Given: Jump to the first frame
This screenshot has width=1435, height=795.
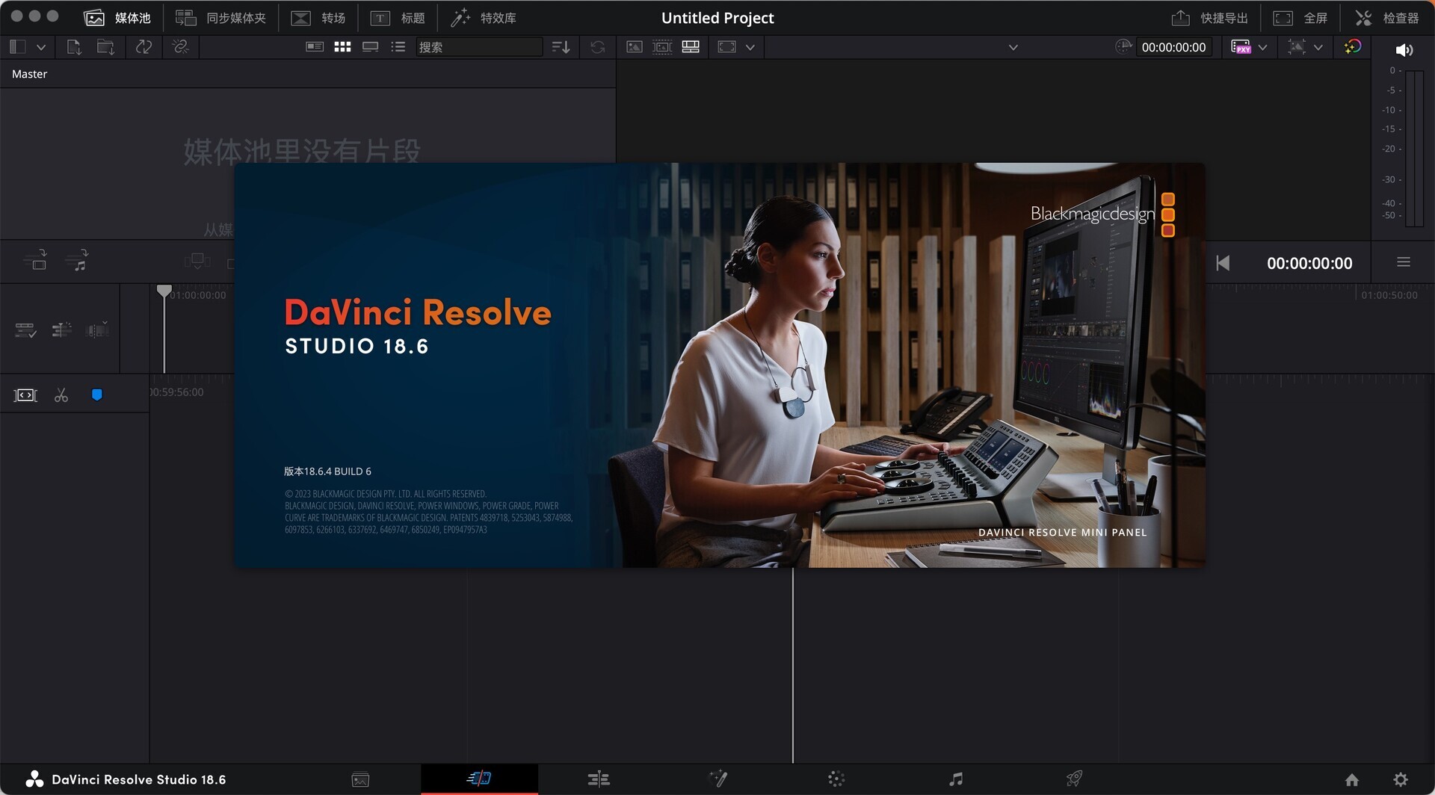Looking at the screenshot, I should 1223,263.
